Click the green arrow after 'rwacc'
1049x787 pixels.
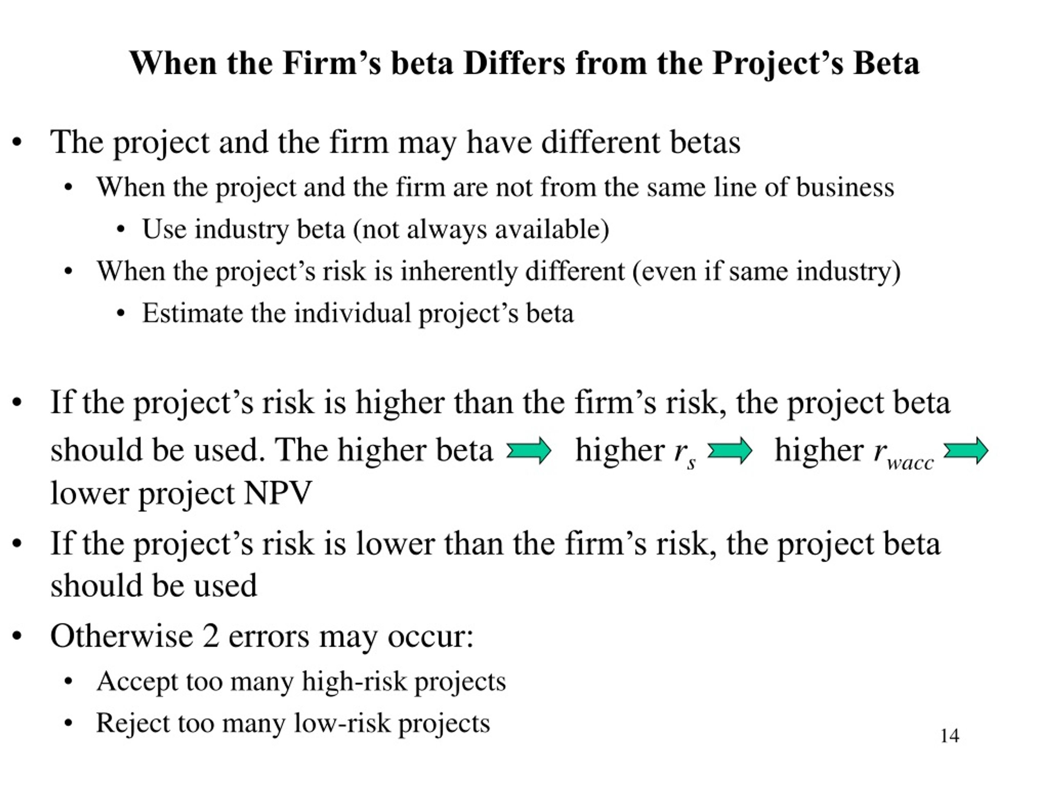(x=966, y=450)
